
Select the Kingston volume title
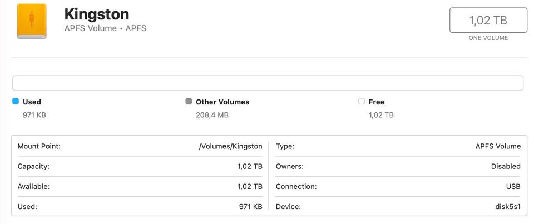[x=97, y=14]
